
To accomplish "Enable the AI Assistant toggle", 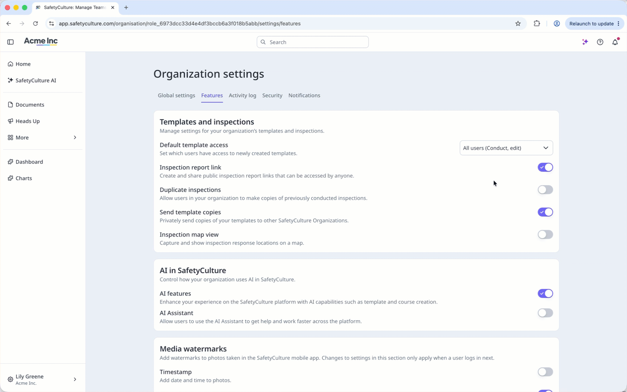I will (x=545, y=313).
